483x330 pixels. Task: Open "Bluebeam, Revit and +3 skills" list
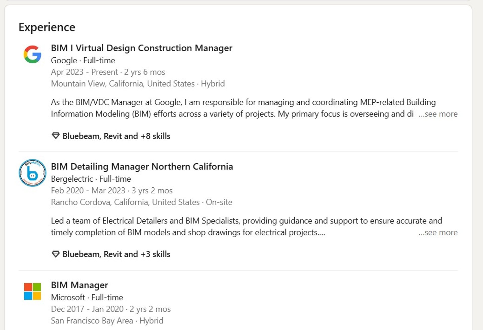(x=116, y=254)
